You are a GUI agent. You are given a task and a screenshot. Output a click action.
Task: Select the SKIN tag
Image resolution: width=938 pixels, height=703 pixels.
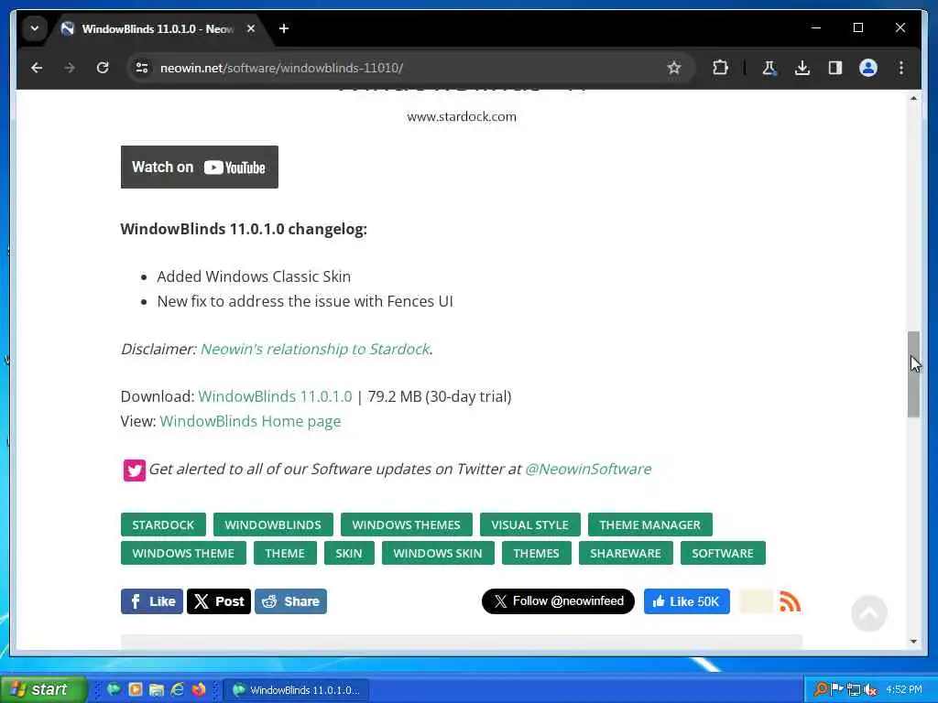point(349,554)
